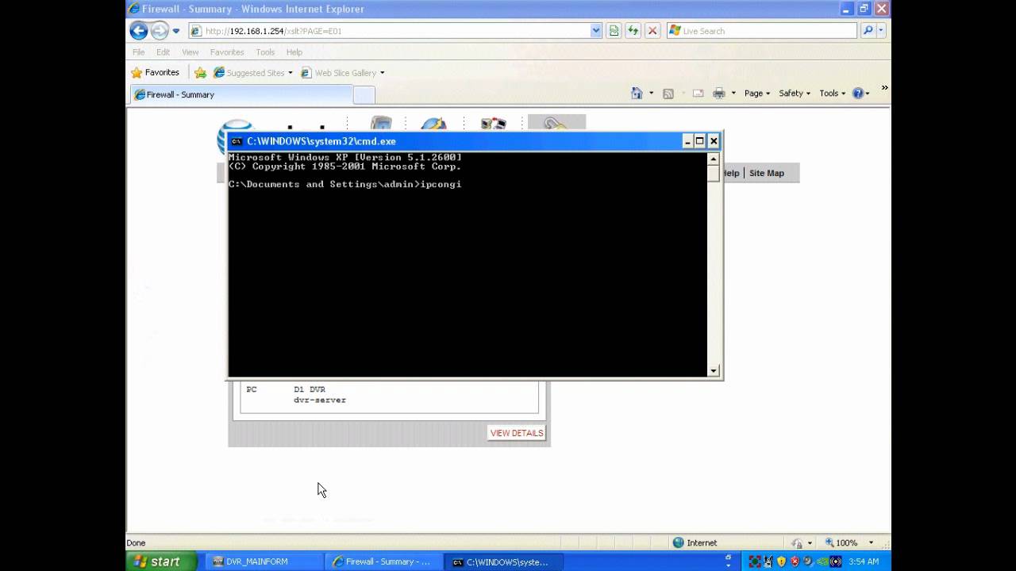Image resolution: width=1016 pixels, height=571 pixels.
Task: Open the Help menu
Action: point(294,52)
